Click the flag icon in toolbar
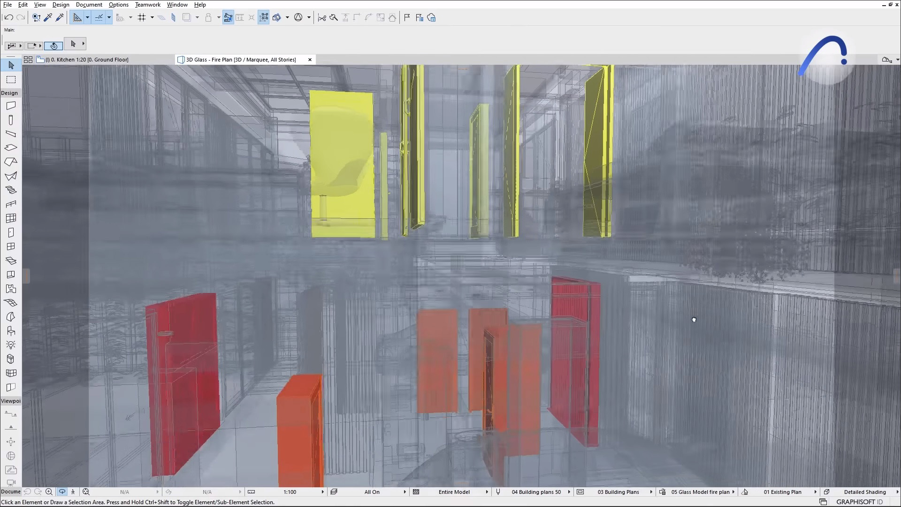This screenshot has width=901, height=507. 407,17
